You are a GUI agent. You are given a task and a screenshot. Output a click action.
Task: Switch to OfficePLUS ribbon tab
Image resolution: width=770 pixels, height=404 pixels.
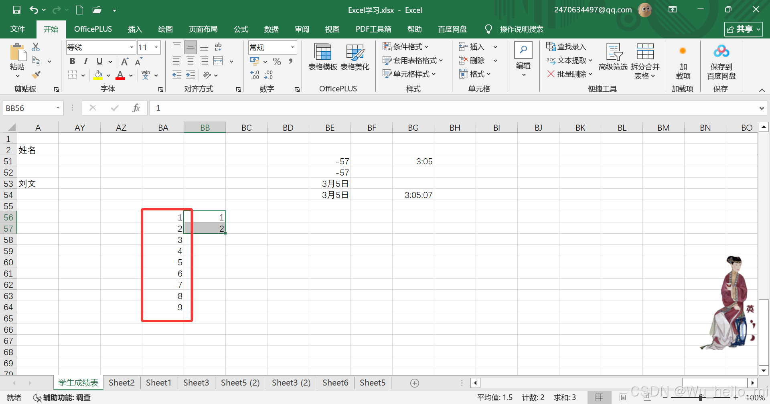[x=93, y=29]
